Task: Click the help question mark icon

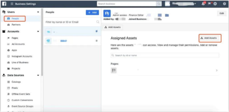Action: tap(224, 4)
